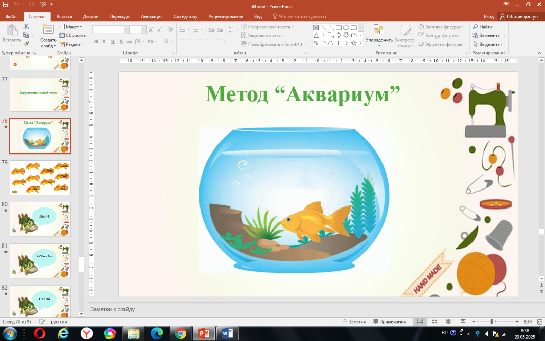Start slideshow from status bar icon

(463, 321)
